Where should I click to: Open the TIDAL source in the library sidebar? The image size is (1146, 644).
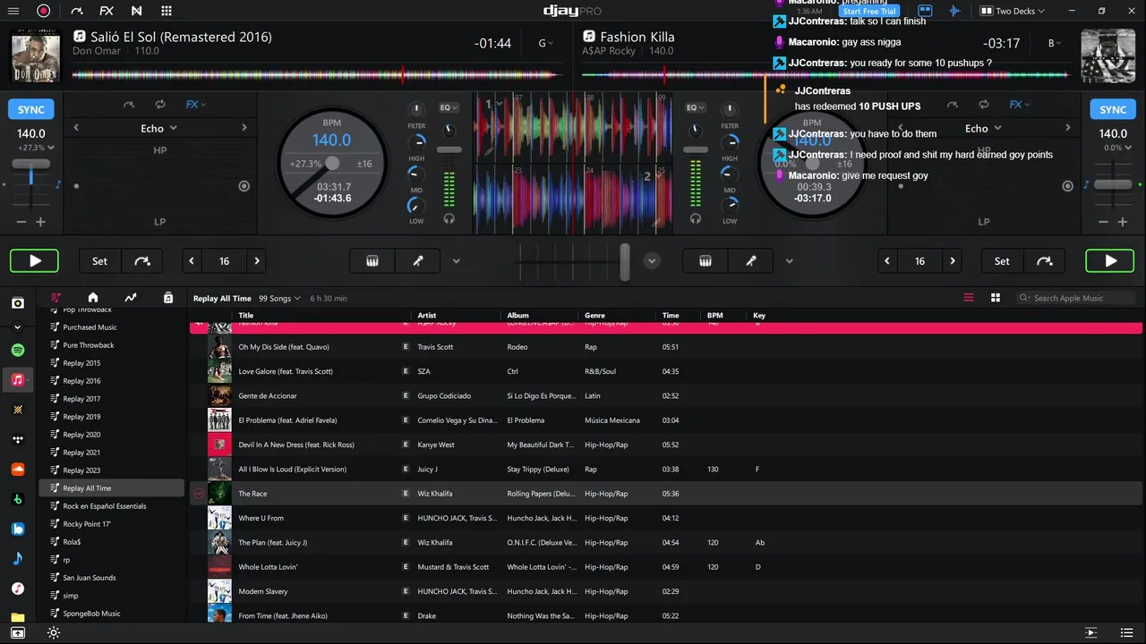(18, 439)
